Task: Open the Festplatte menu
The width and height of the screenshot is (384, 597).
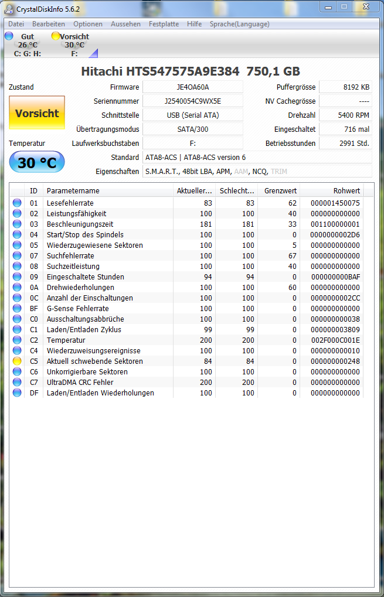Action: pyautogui.click(x=164, y=24)
